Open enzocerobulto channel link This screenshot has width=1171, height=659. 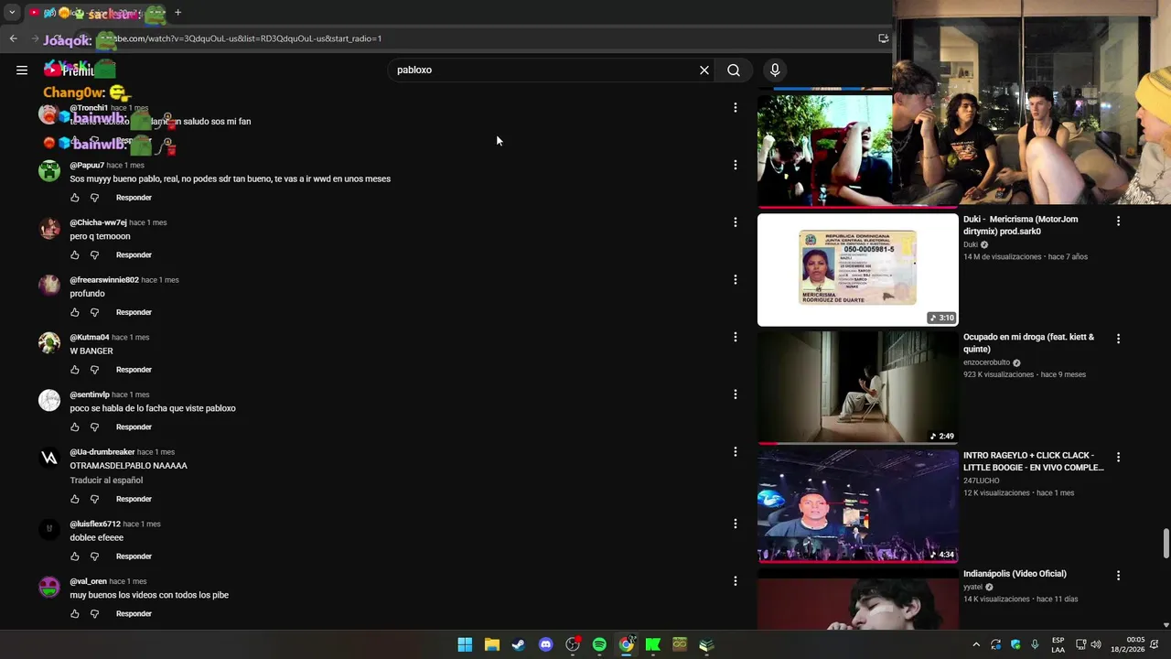pos(986,362)
